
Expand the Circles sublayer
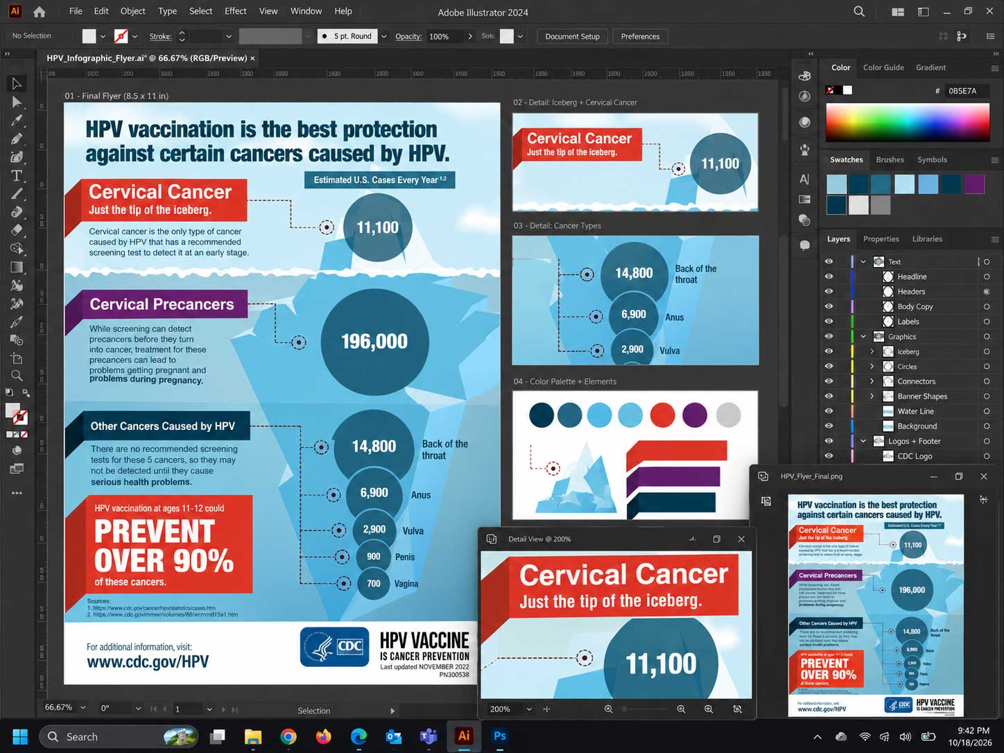coord(872,367)
